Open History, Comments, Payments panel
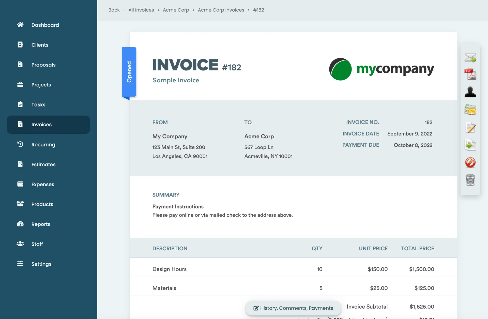The width and height of the screenshot is (488, 319). [293, 308]
